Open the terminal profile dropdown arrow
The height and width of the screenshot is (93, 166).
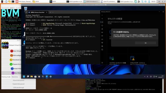point(53,12)
